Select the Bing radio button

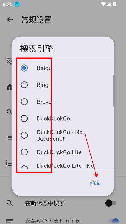[24, 85]
